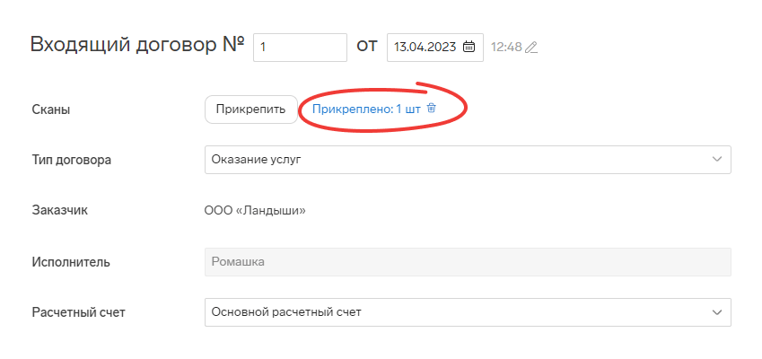Image resolution: width=762 pixels, height=359 pixels.
Task: Click the disabled Ромашка field
Action: click(468, 262)
